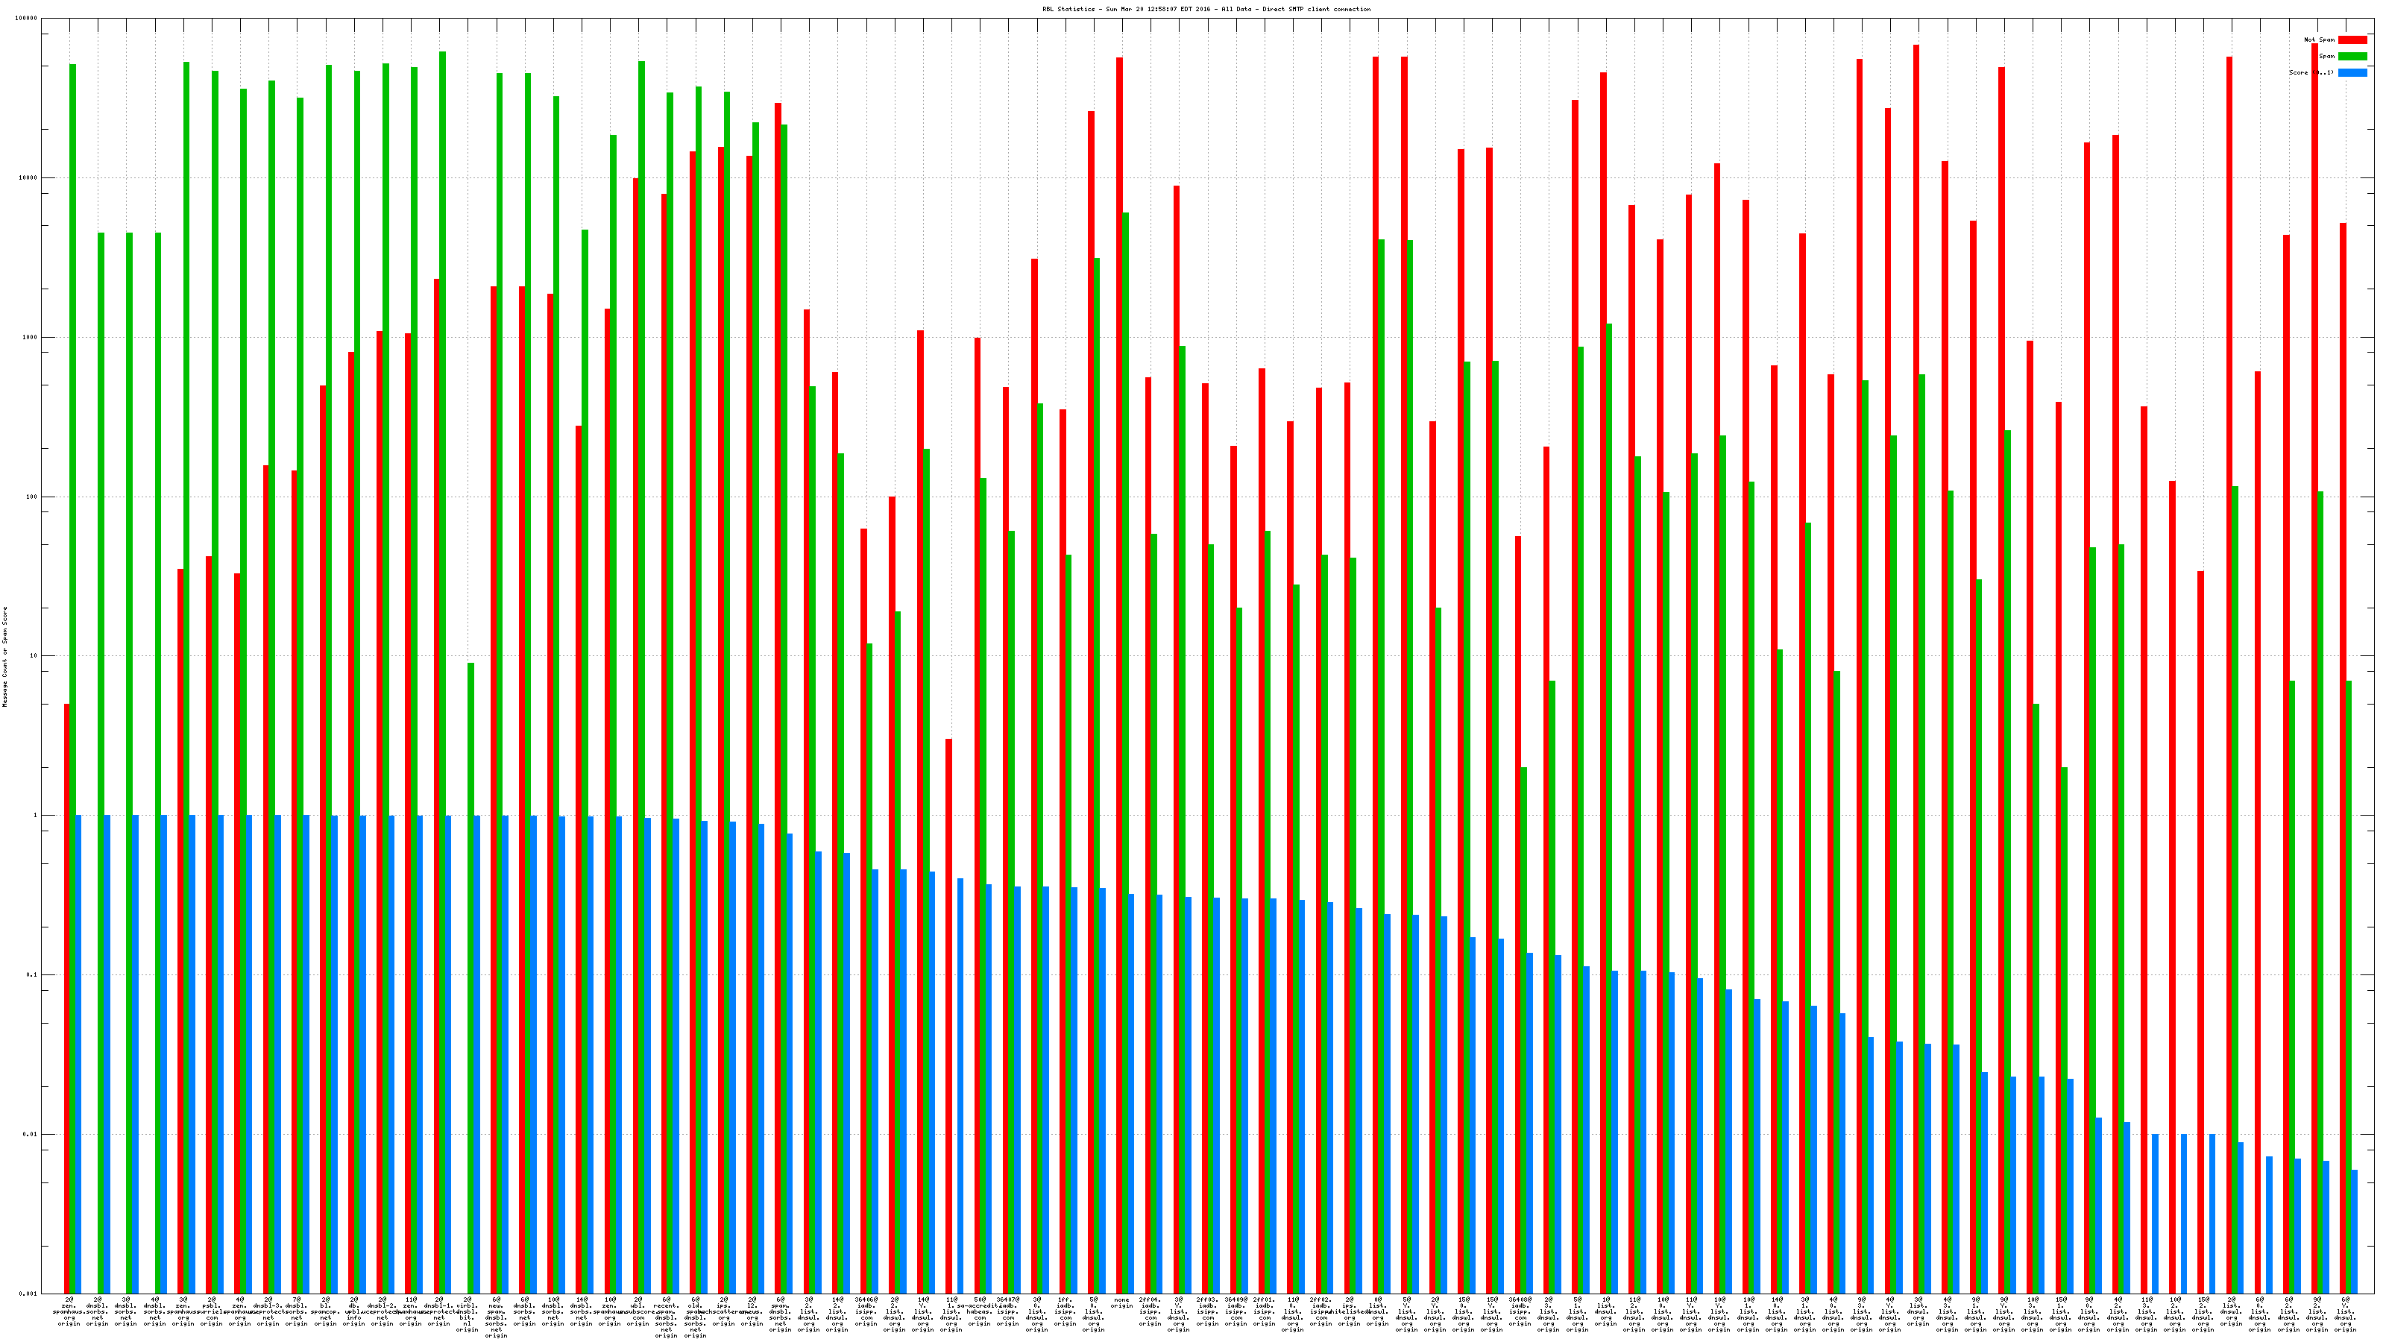
Task: Click the 100000 y-axis tick label
Action: click(27, 19)
